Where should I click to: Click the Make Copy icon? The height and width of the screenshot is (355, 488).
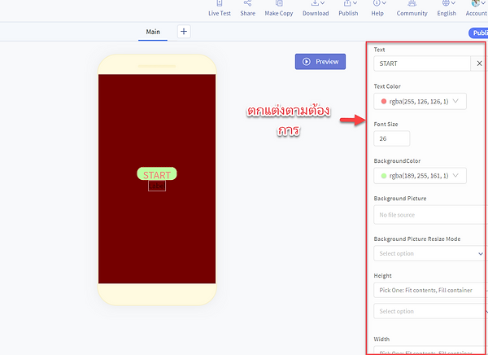click(279, 3)
